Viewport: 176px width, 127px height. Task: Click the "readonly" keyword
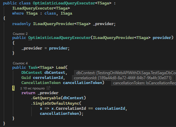click(21, 24)
